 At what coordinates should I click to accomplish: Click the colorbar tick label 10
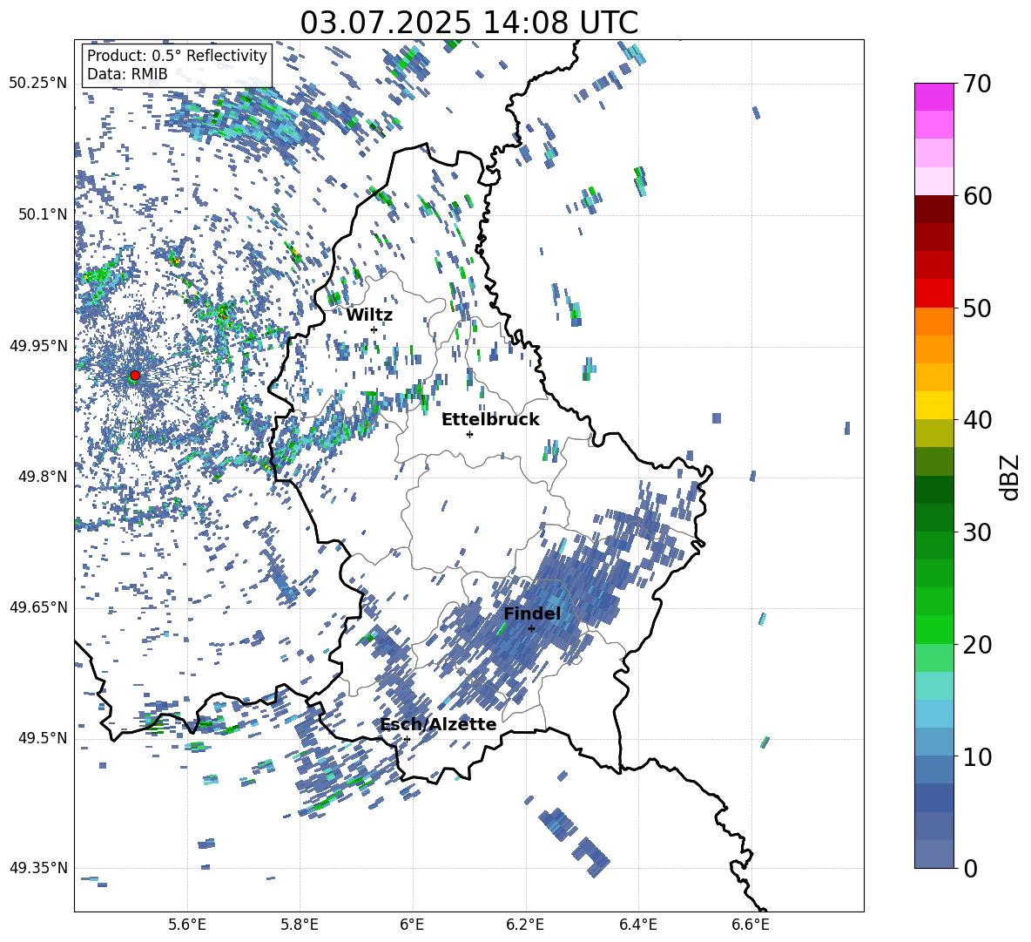coord(977,756)
